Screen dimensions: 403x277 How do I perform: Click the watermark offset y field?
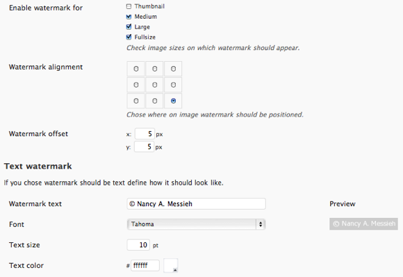tap(145, 147)
